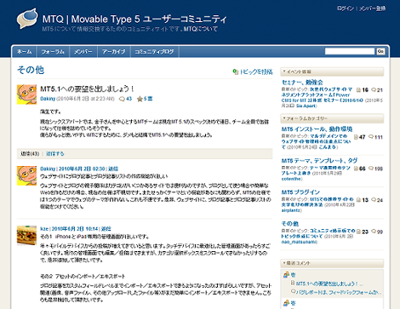
Task: Focus the search text field
Action: click(350, 51)
